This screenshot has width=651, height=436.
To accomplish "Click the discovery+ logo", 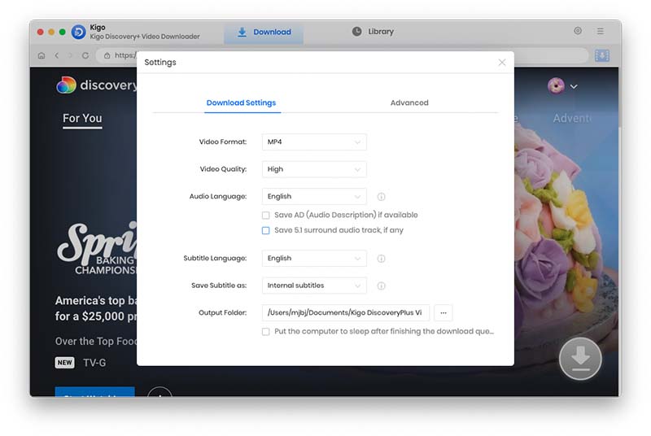I will (96, 85).
